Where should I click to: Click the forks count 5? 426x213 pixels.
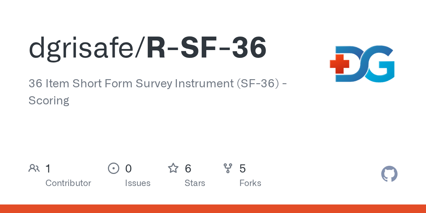point(242,168)
